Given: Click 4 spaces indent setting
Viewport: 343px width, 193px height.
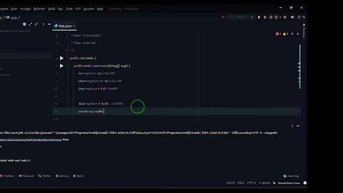Looking at the screenshot, I should coord(264,183).
